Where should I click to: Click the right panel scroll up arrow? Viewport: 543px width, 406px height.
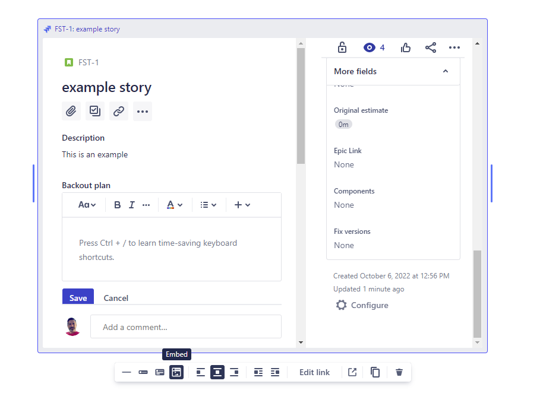click(x=477, y=43)
